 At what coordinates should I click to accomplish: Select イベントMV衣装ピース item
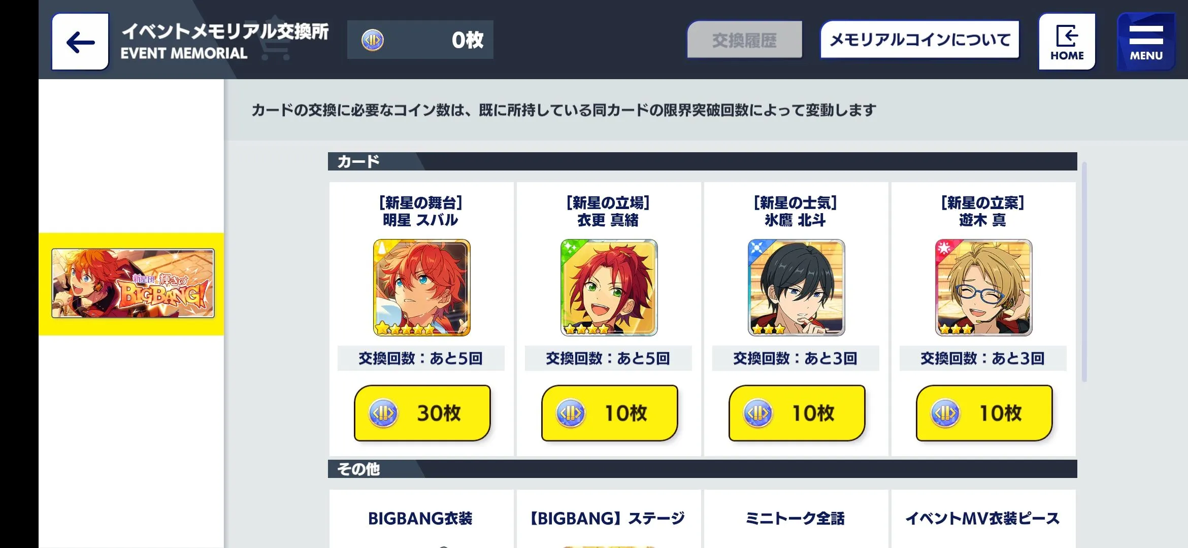pos(983,519)
